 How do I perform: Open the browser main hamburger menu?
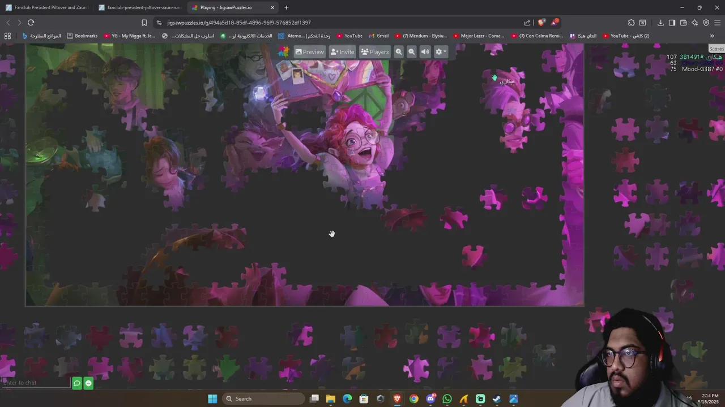point(717,23)
